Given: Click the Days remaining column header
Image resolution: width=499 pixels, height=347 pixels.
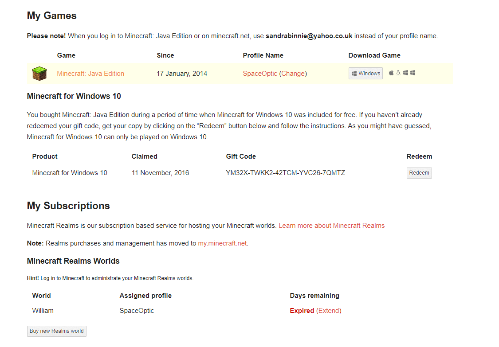Looking at the screenshot, I should pyautogui.click(x=314, y=296).
